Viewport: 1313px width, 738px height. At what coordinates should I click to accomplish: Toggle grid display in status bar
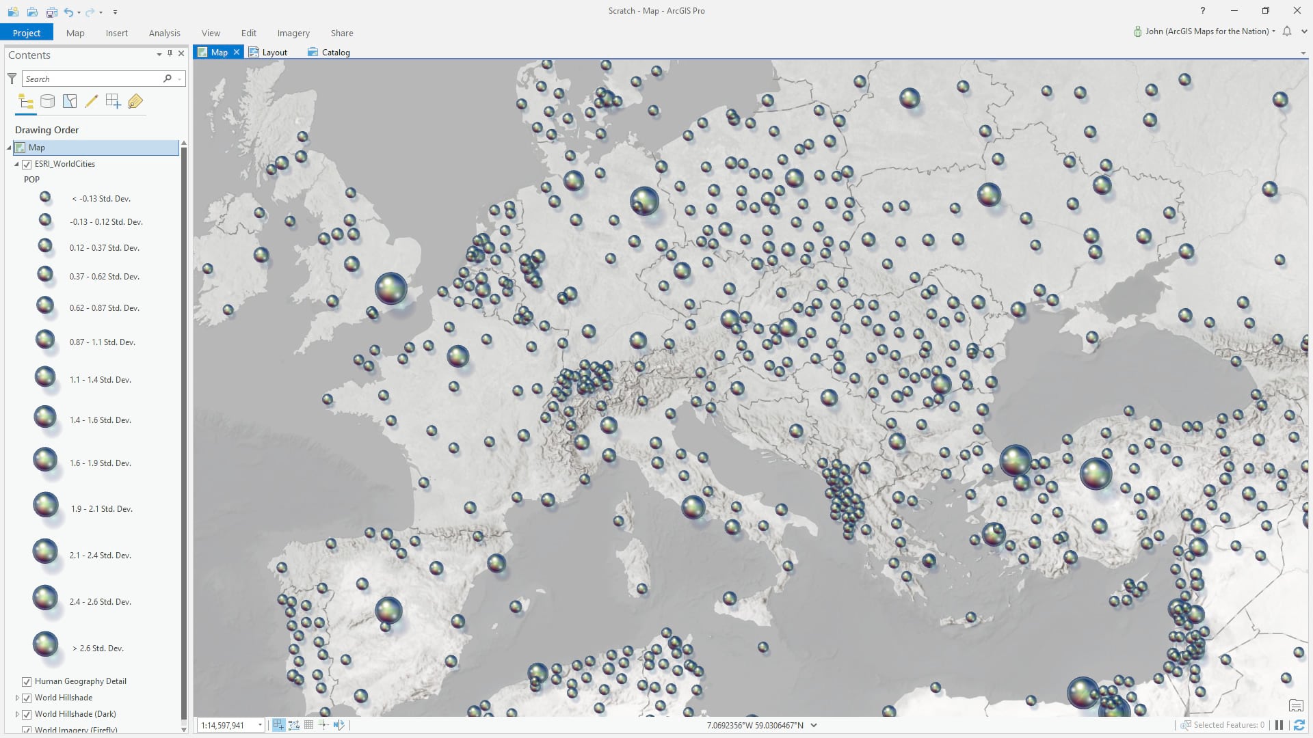pos(309,725)
